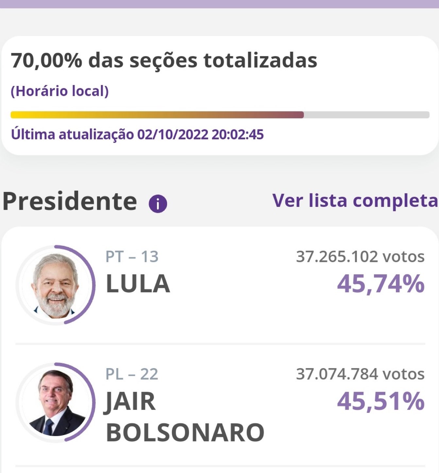The image size is (439, 473).
Task: Click Jair Bolsonaro's candidate photo
Action: coord(55,402)
